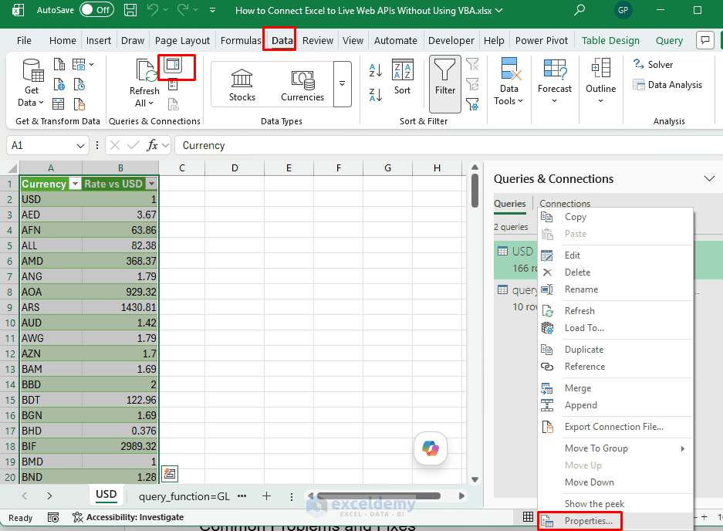This screenshot has width=723, height=531.
Task: Open the Data ribbon tab
Action: click(x=282, y=41)
